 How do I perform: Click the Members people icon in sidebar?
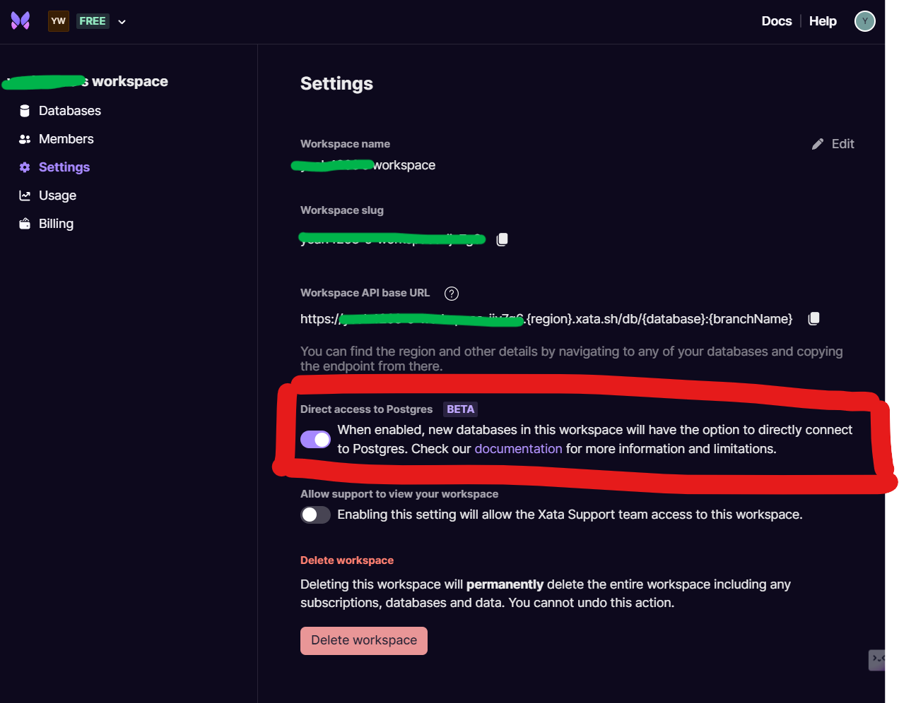pos(25,139)
